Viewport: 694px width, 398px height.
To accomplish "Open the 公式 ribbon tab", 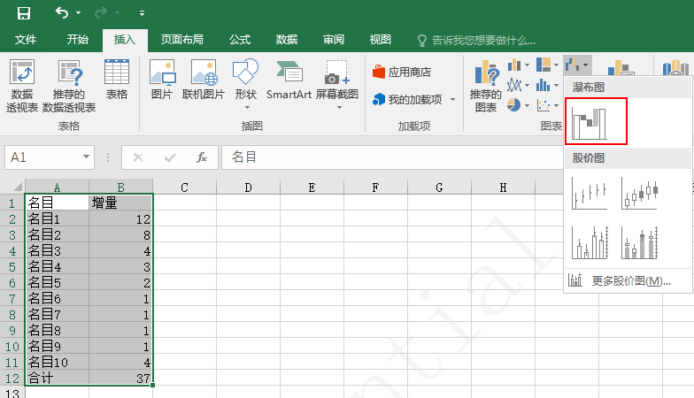I will [x=240, y=40].
